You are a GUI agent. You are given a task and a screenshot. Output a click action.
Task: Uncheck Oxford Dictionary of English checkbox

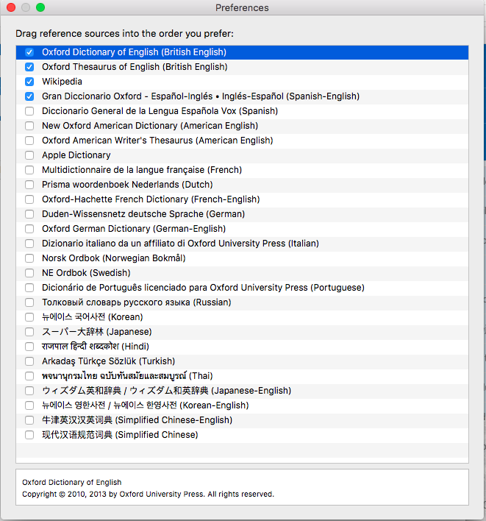(29, 52)
